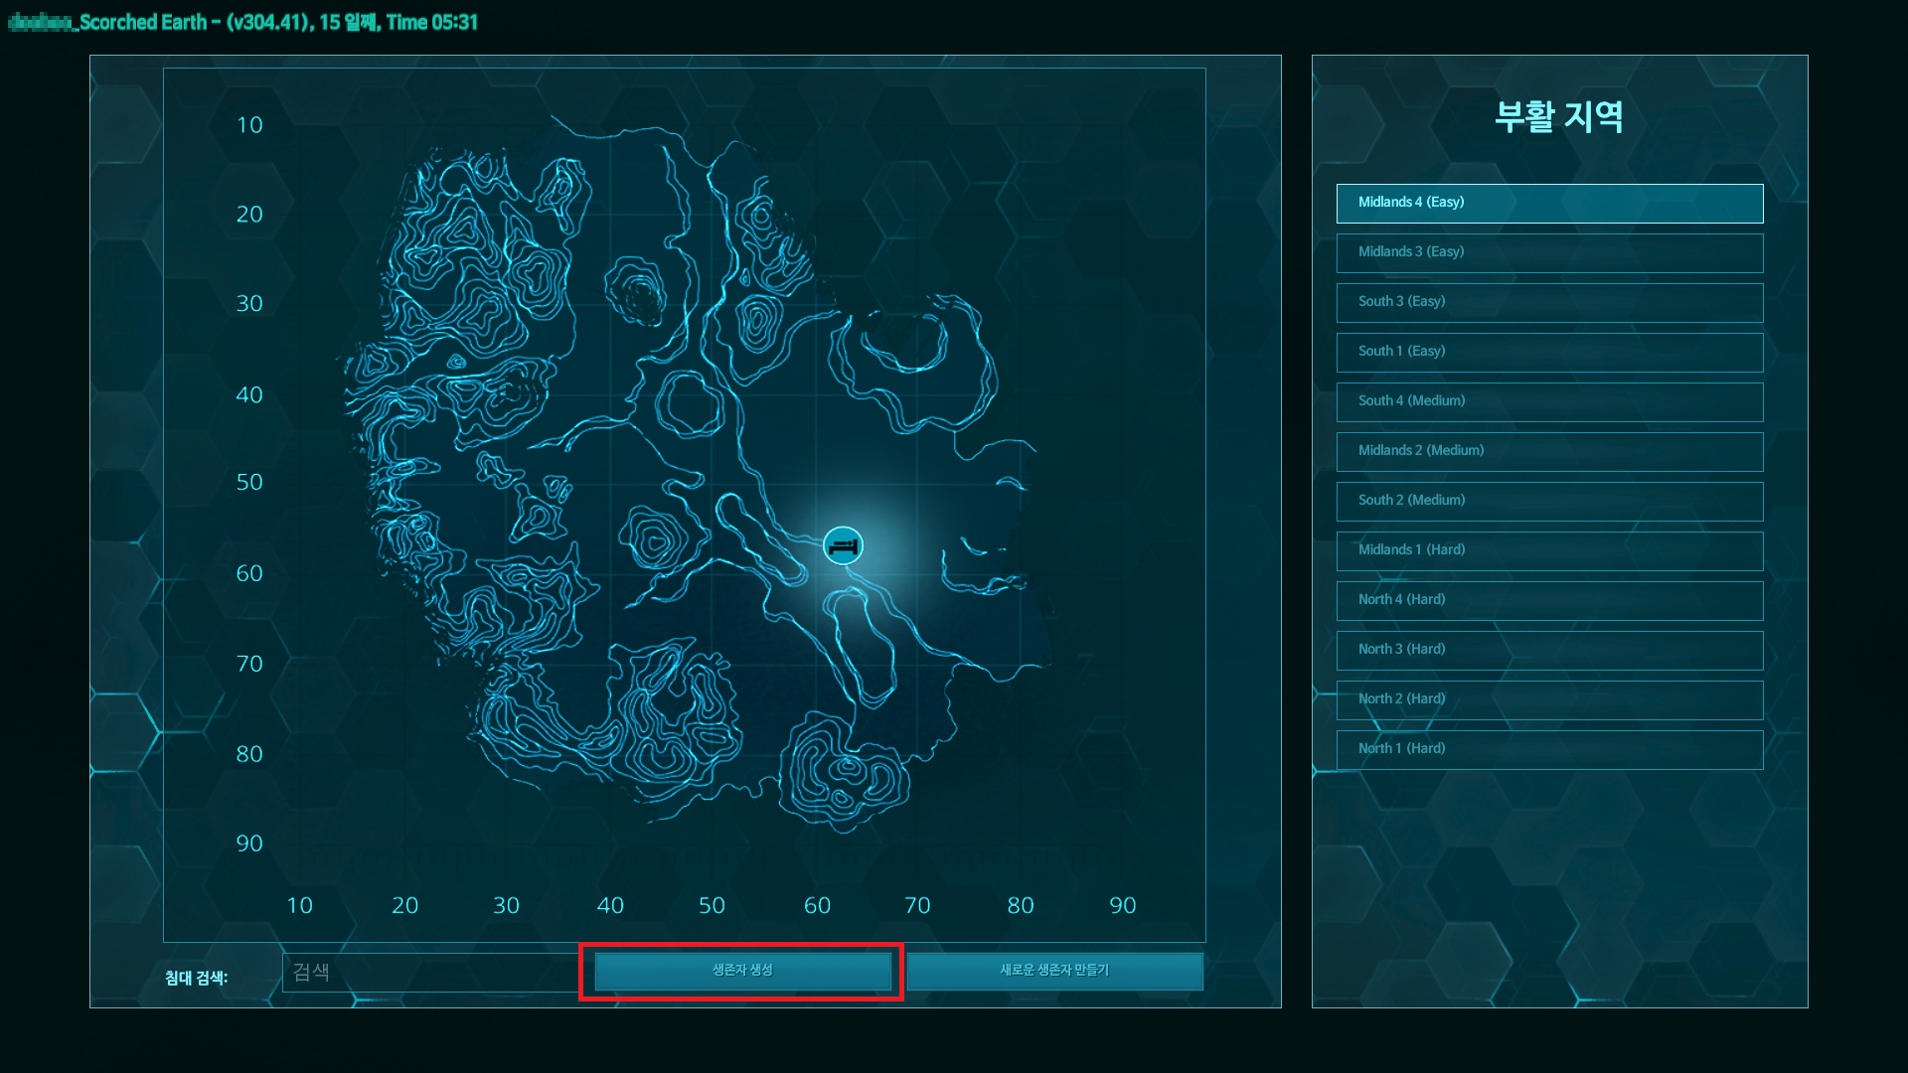Click the bed icon on the map

pos(843,546)
